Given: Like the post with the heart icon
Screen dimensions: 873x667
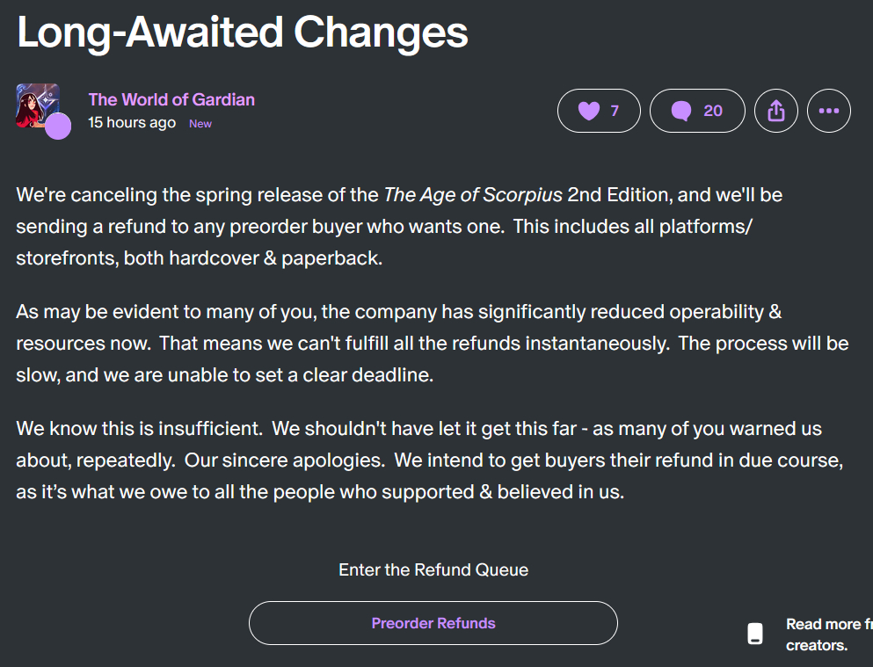Looking at the screenshot, I should coord(589,111).
